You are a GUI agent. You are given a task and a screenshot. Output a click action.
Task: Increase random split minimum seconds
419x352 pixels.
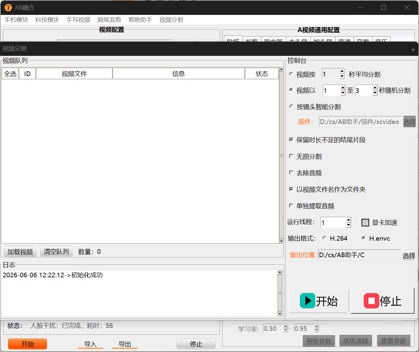[x=343, y=88]
